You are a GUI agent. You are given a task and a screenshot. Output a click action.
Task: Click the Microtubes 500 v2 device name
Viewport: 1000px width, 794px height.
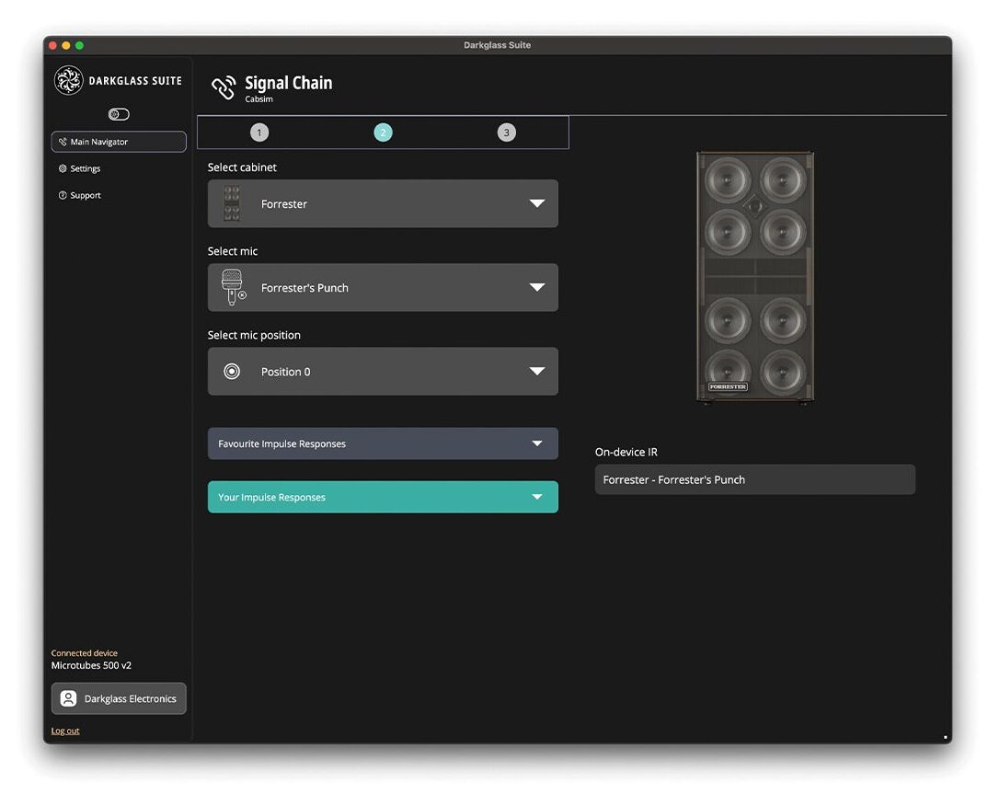(91, 665)
